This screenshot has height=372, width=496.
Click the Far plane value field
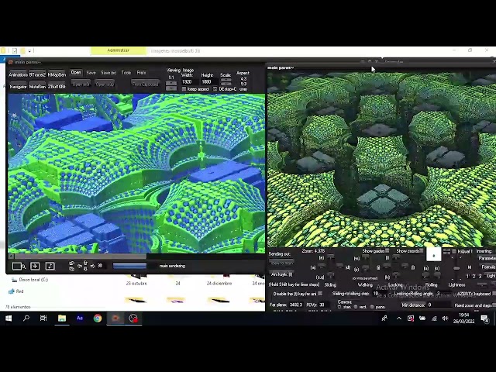click(x=295, y=305)
